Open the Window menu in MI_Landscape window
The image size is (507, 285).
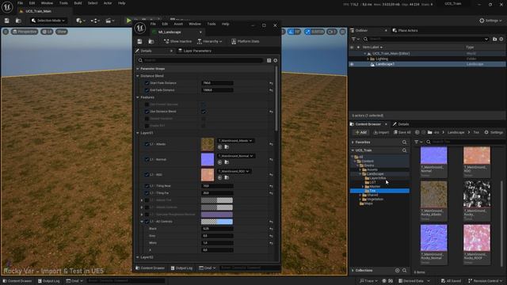[x=195, y=24]
